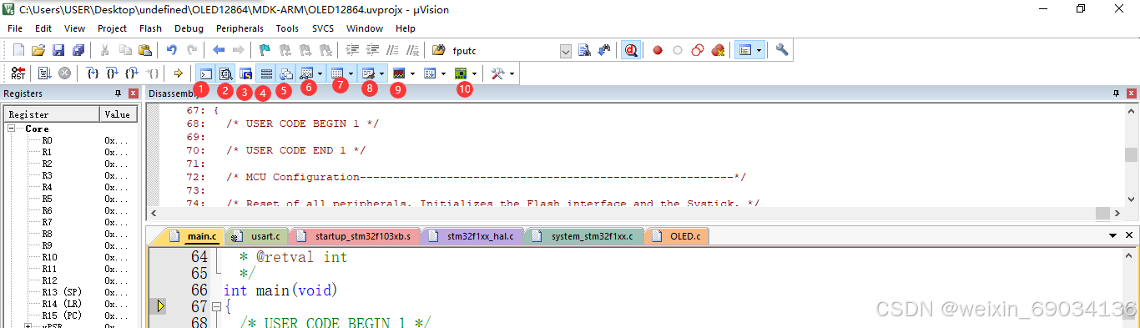Screen dimensions: 1140x328
Task: Expand the Analysis Windows dropdown arrow
Action: point(412,73)
